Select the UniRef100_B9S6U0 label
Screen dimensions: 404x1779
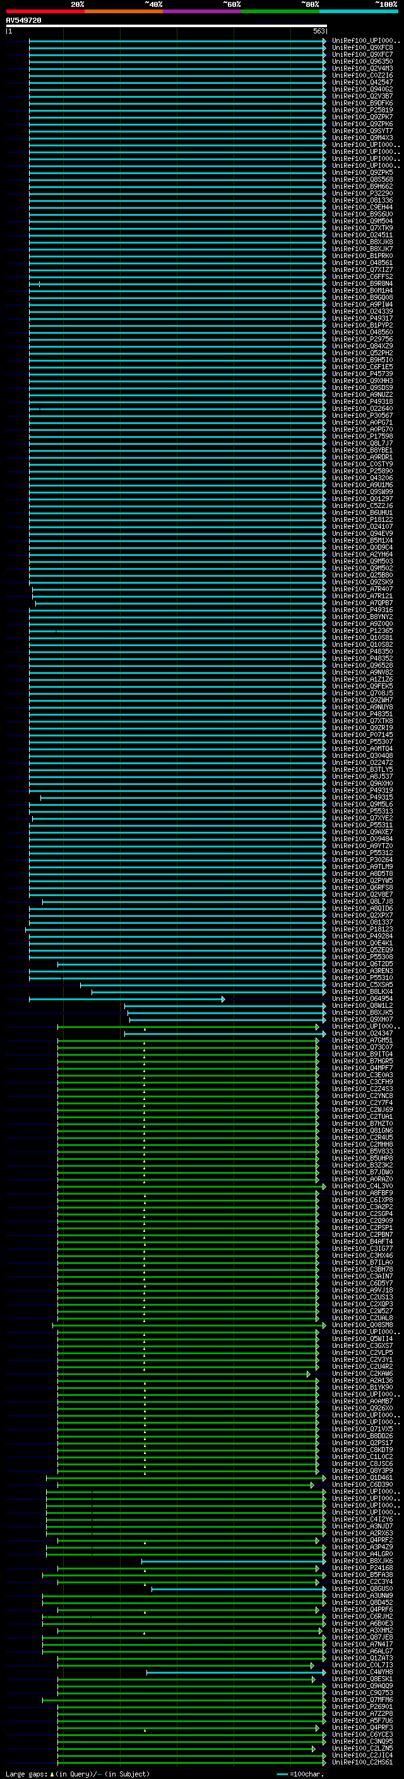[362, 214]
